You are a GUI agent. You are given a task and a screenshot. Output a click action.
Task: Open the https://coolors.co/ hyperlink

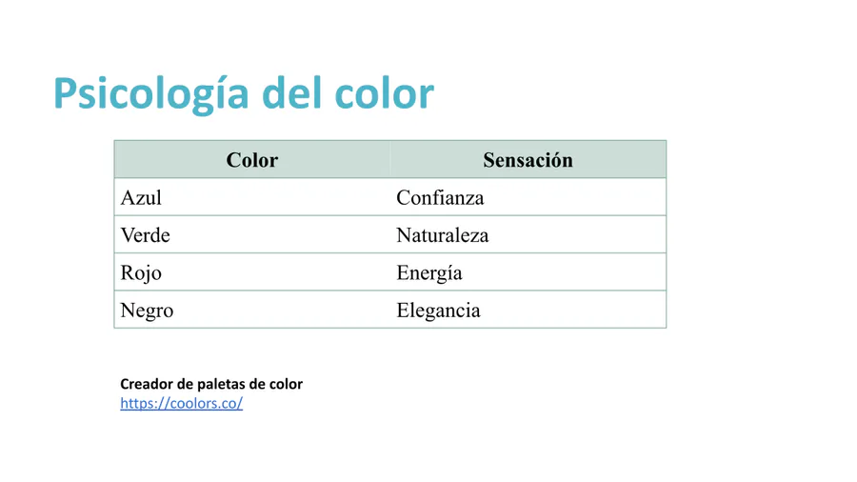(x=182, y=403)
